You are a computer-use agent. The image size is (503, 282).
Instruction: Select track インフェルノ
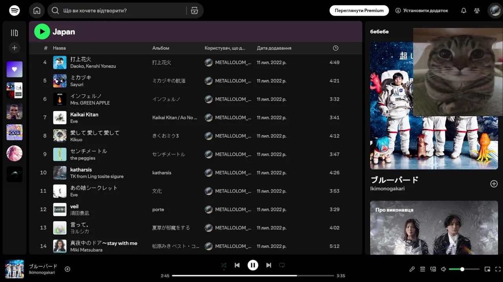click(86, 96)
